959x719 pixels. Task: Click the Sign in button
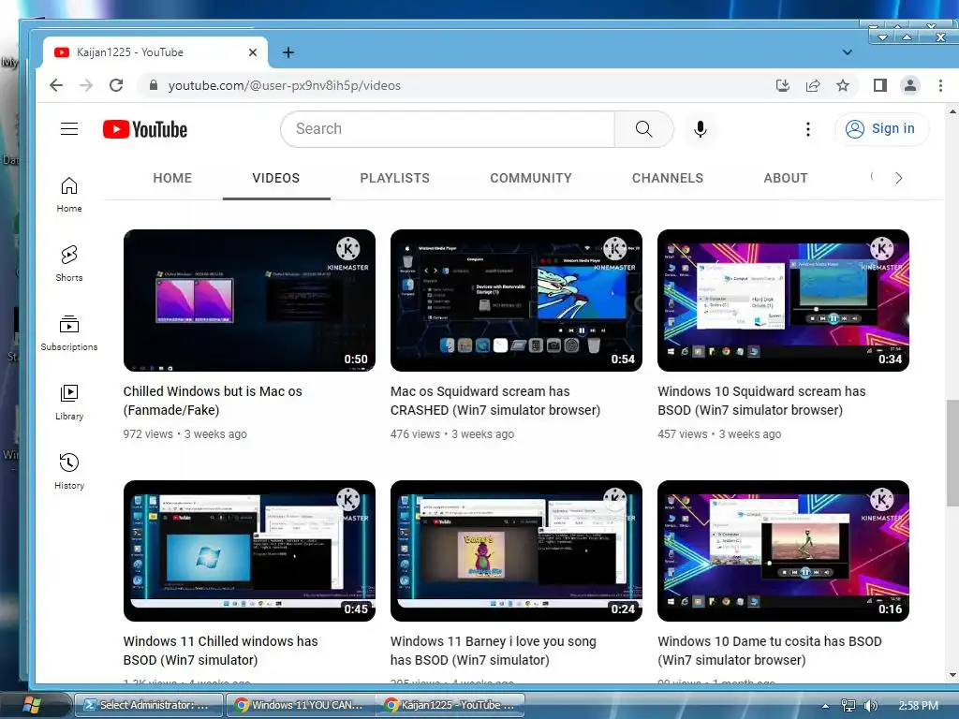[x=881, y=129]
